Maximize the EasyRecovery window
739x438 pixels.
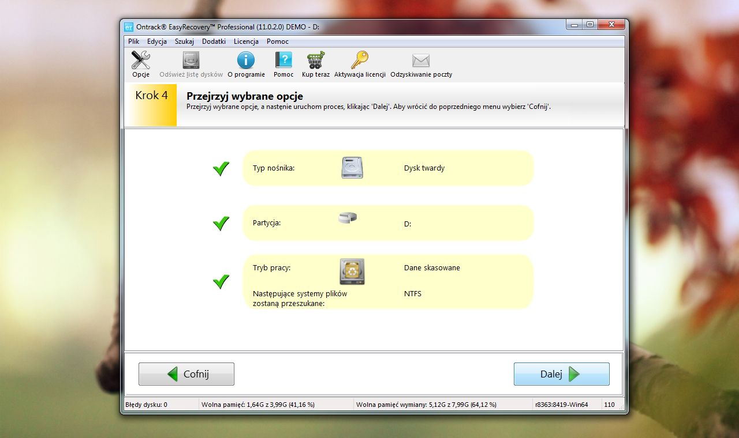589,25
